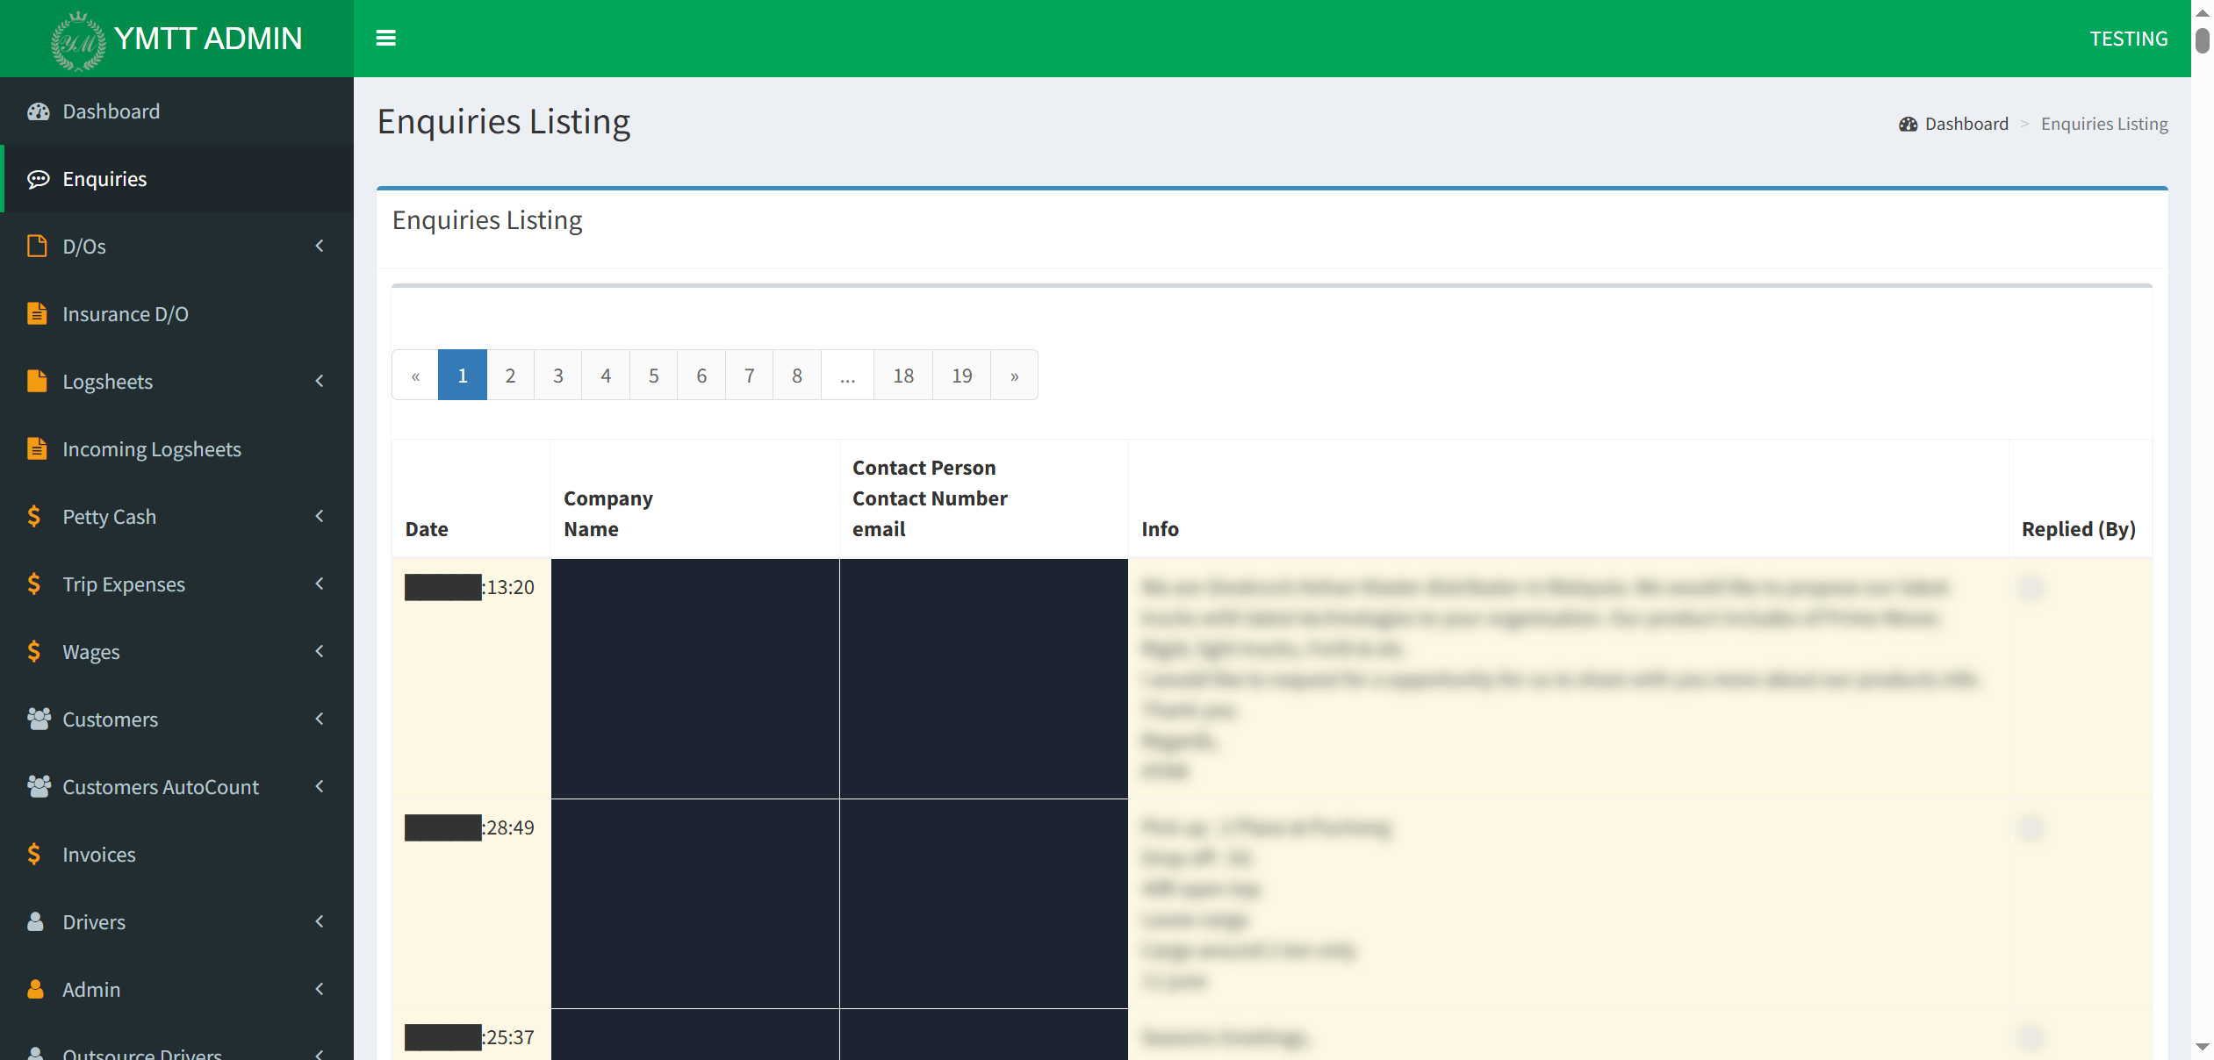Click the Insurance D/O document icon
The height and width of the screenshot is (1060, 2214).
pyautogui.click(x=36, y=313)
